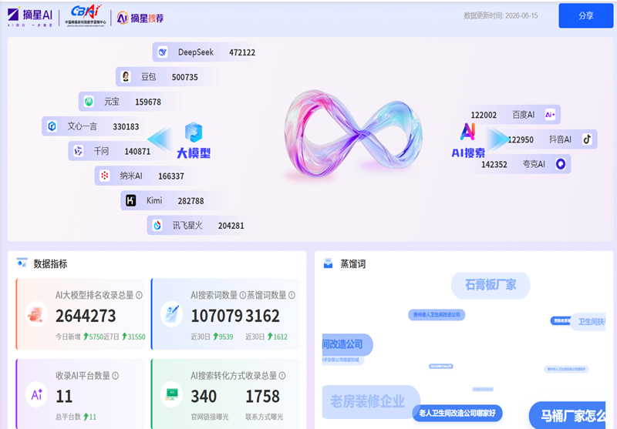Click the 元宝 green icon
Screen dimensions: 617x429
[x=89, y=102]
